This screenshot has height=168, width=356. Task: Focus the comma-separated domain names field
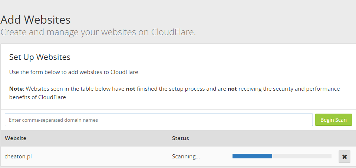[159, 120]
